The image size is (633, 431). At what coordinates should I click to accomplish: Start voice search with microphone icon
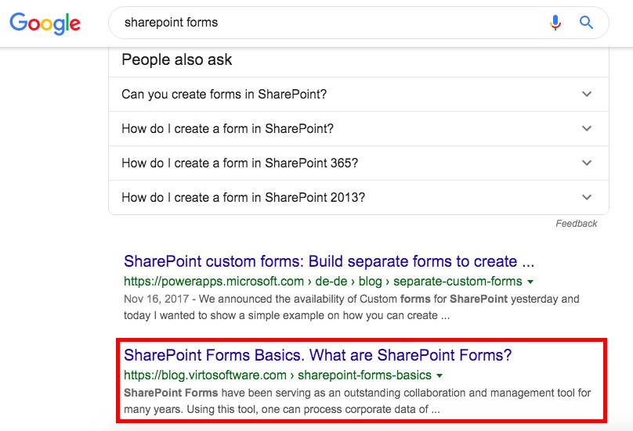tap(555, 23)
